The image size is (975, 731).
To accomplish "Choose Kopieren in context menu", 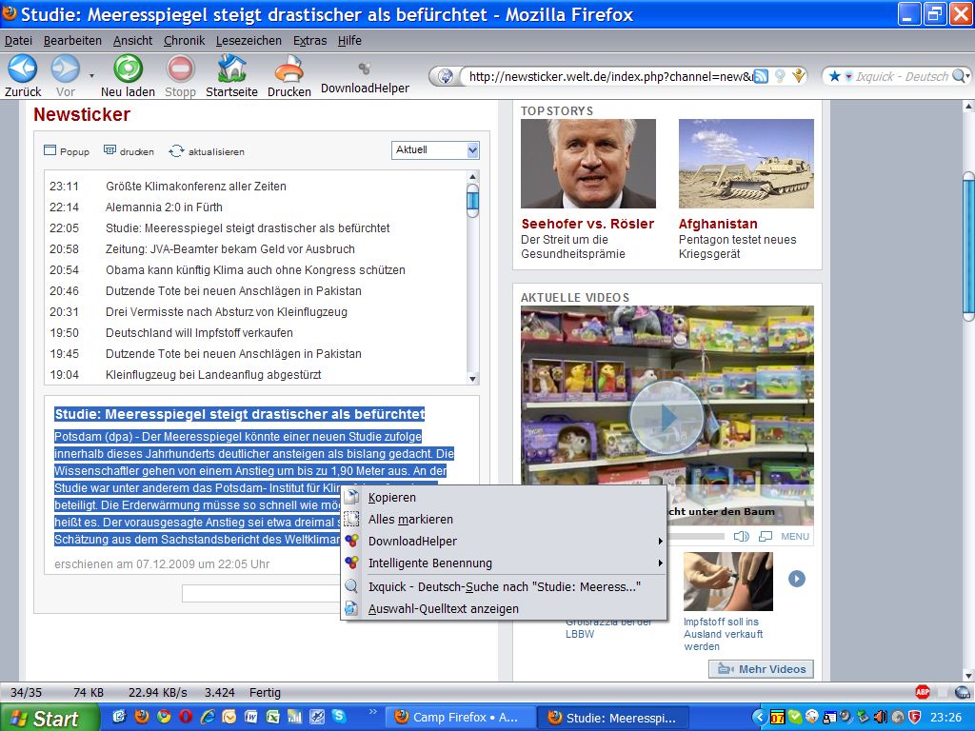I will coord(504,497).
